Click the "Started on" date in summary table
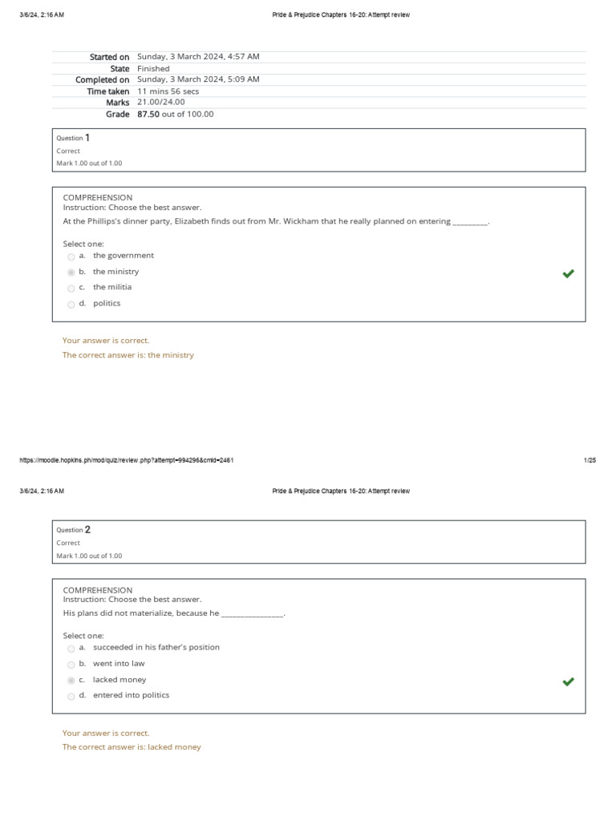The height and width of the screenshot is (821, 616). pos(198,57)
